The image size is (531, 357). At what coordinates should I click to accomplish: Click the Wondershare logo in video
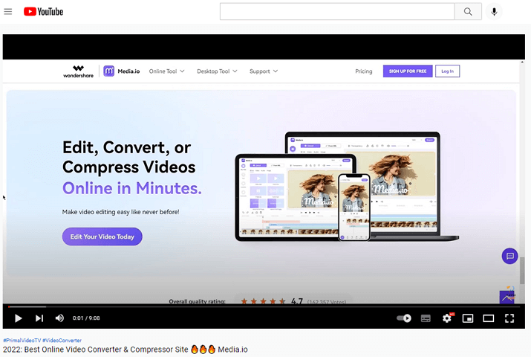click(x=78, y=71)
